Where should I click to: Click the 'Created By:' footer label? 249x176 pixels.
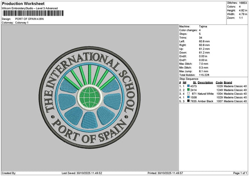(x=9, y=173)
